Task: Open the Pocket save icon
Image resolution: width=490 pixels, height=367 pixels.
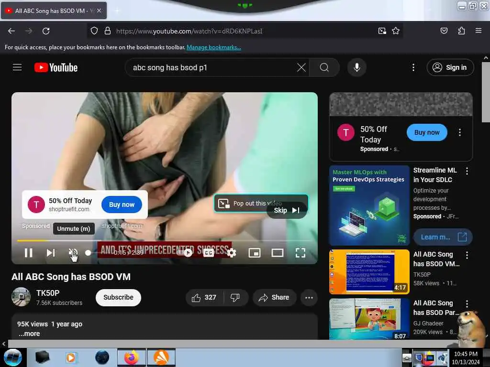Action: click(x=444, y=31)
